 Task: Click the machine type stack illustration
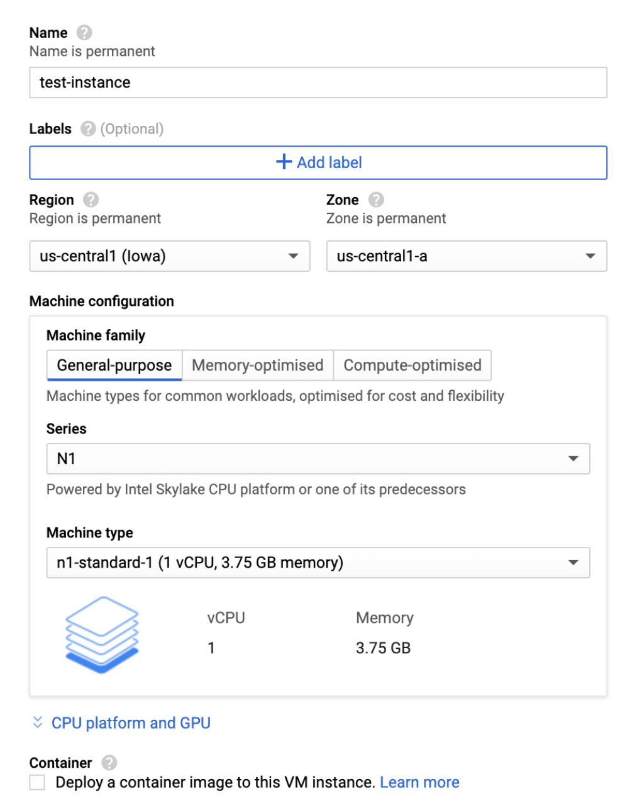point(102,634)
